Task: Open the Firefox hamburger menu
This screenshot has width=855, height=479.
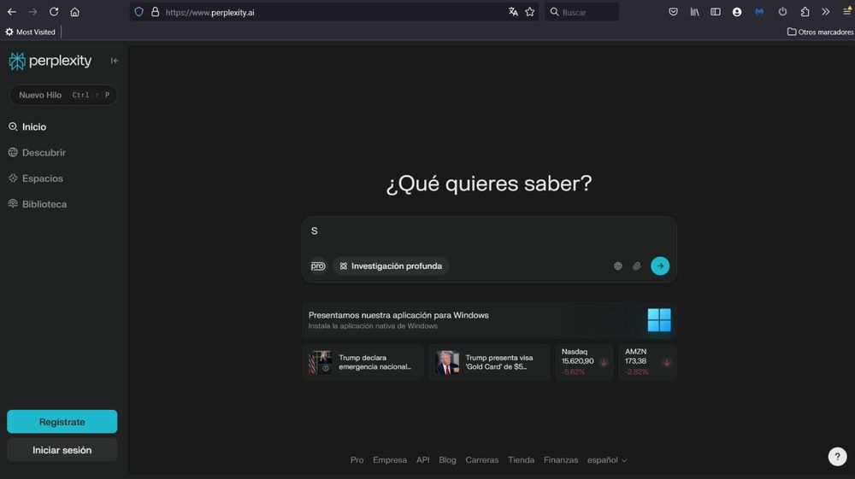Action: [846, 12]
